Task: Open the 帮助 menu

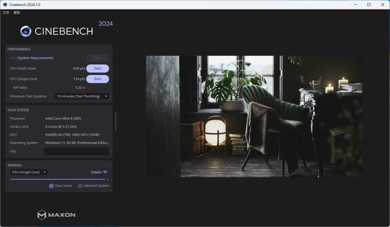Action: (17, 13)
